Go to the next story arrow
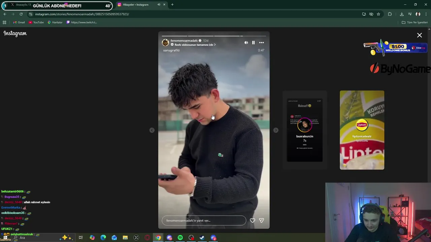Screen dimensions: 431x242 tap(276, 130)
